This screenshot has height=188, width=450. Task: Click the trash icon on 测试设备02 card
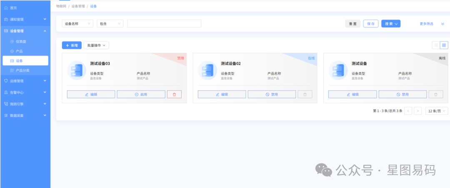(x=305, y=95)
